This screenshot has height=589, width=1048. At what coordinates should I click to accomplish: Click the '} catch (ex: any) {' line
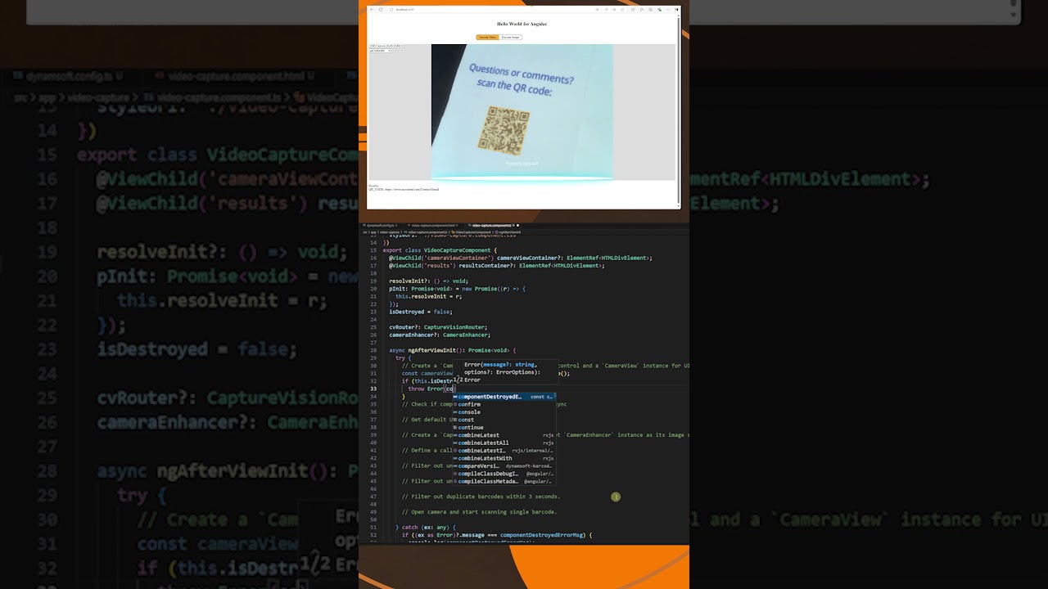tap(426, 528)
